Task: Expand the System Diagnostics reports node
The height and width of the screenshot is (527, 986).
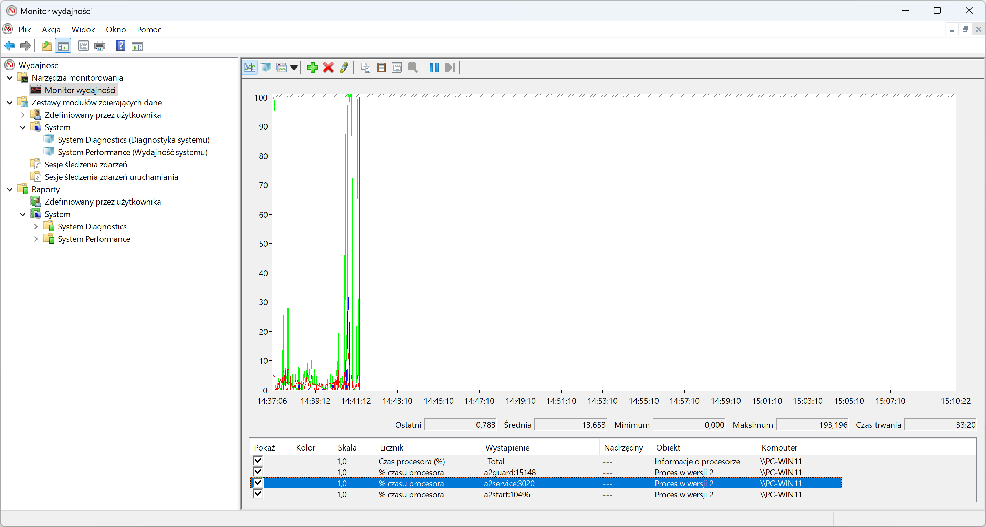Action: click(x=36, y=227)
